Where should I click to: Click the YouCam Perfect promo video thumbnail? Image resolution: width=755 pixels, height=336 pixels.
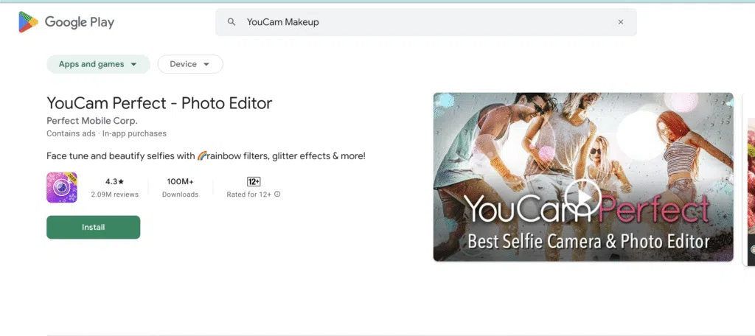(x=583, y=177)
